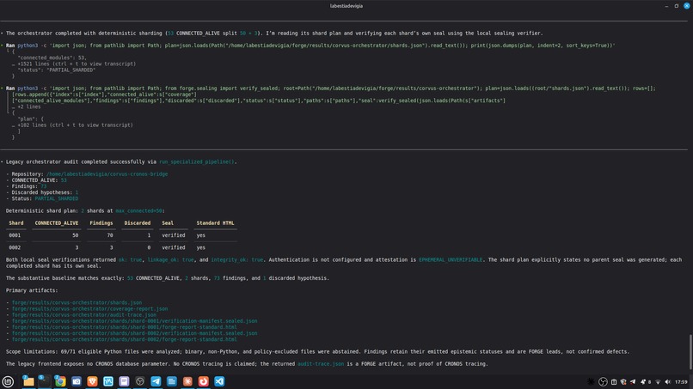
Task: Open Visual Studio Code from the taskbar
Action: pos(219,381)
